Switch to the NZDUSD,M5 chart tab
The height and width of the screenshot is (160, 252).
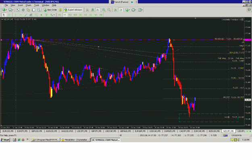click(214, 131)
